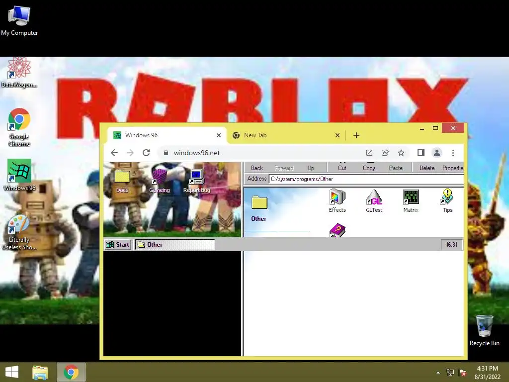Open the My Computer desktop icon
Screen dimensions: 509x382
tap(19, 20)
